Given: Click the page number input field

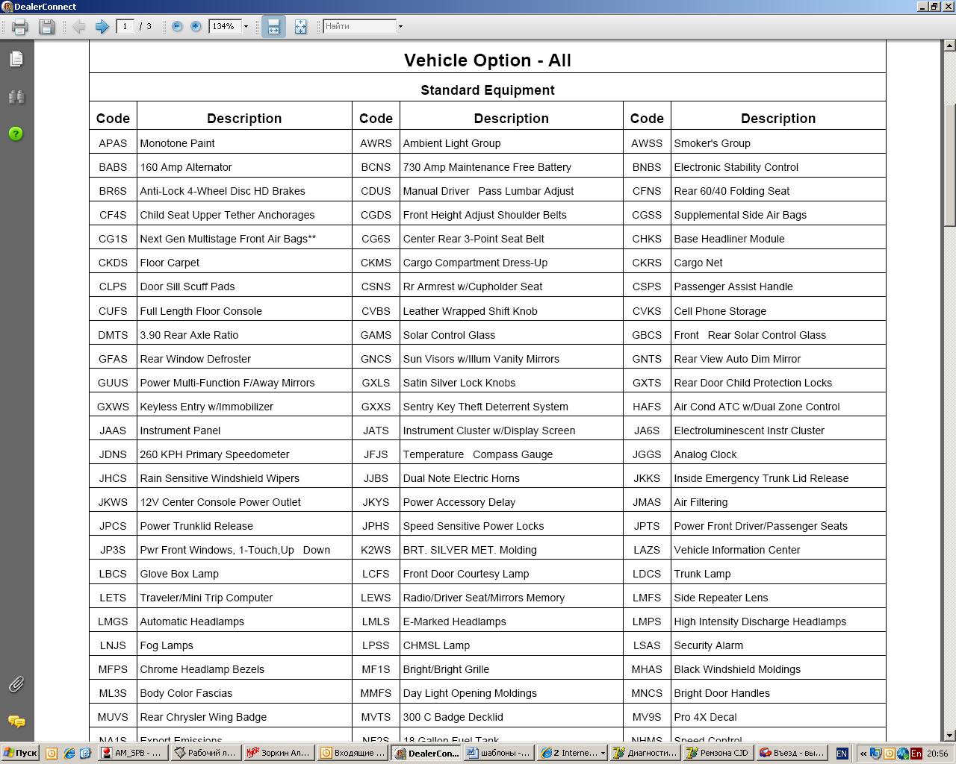Looking at the screenshot, I should (125, 26).
